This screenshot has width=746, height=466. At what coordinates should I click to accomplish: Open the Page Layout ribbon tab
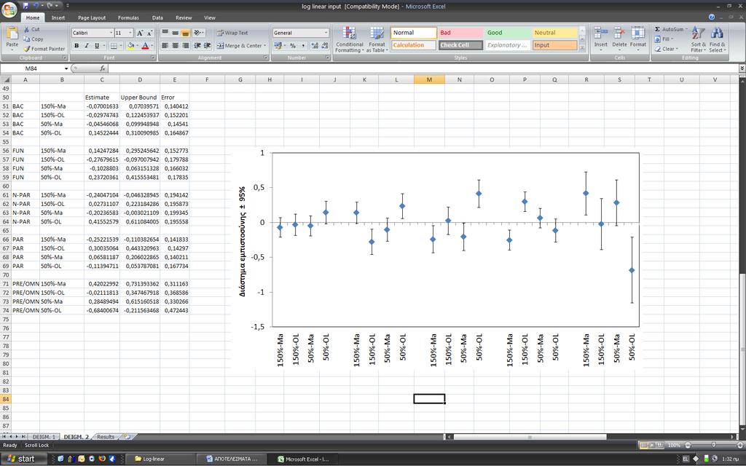(92, 17)
